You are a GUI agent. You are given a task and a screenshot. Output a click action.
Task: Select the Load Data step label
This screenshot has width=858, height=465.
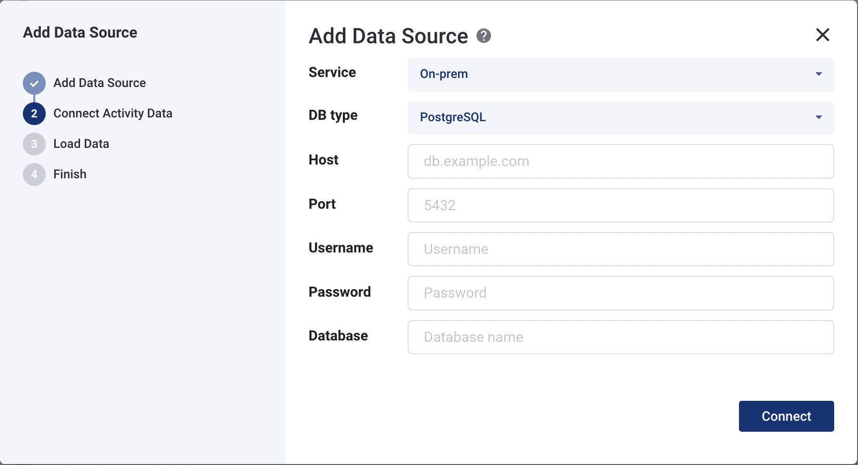81,144
